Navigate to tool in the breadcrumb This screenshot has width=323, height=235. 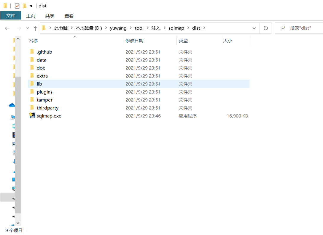[x=139, y=28]
